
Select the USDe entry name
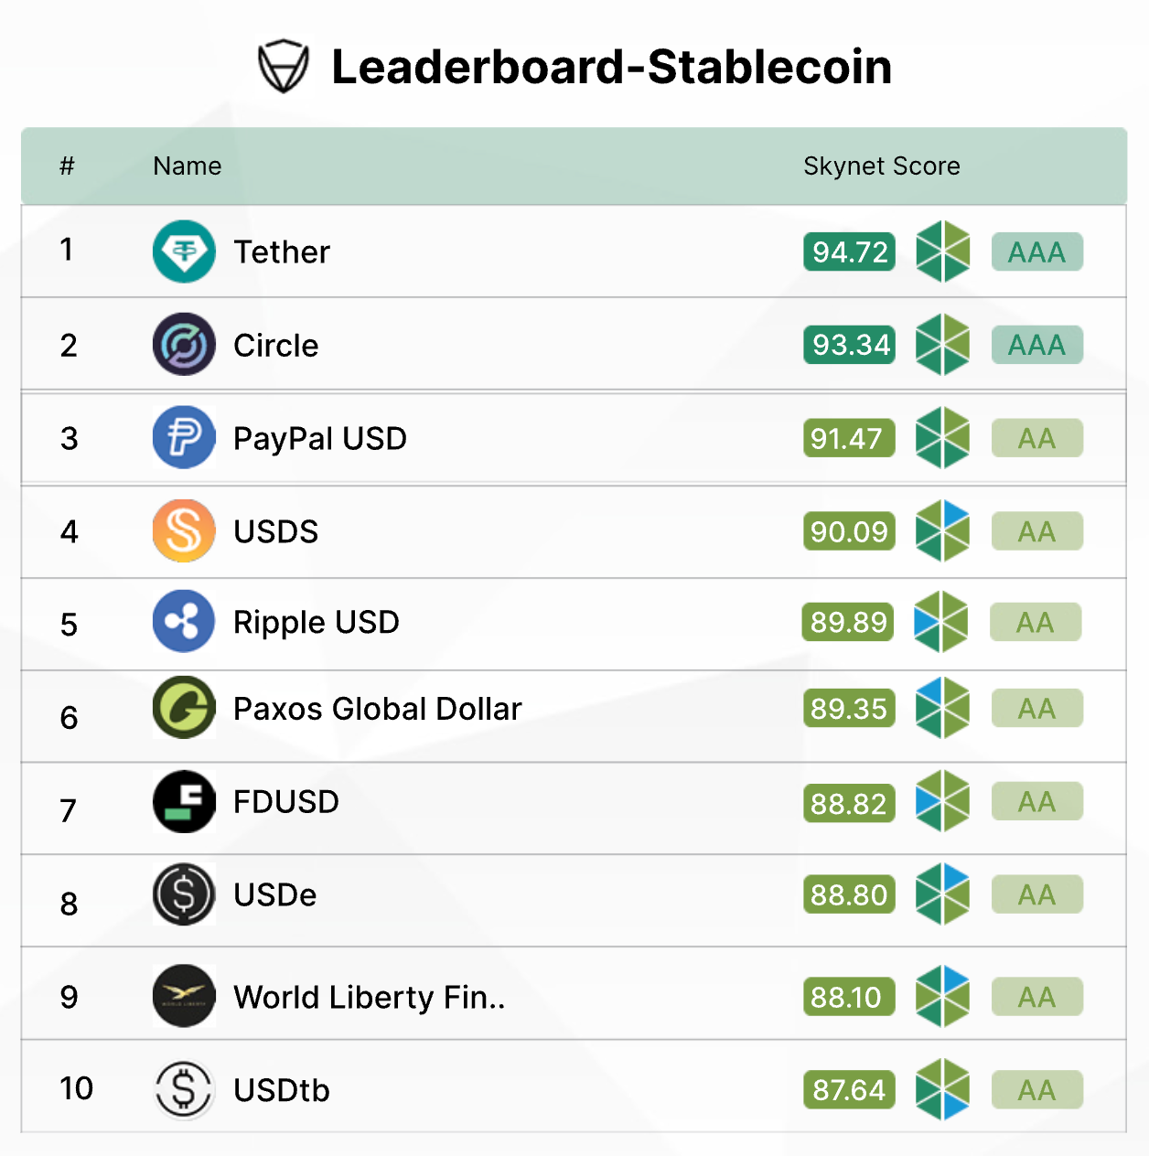point(274,895)
